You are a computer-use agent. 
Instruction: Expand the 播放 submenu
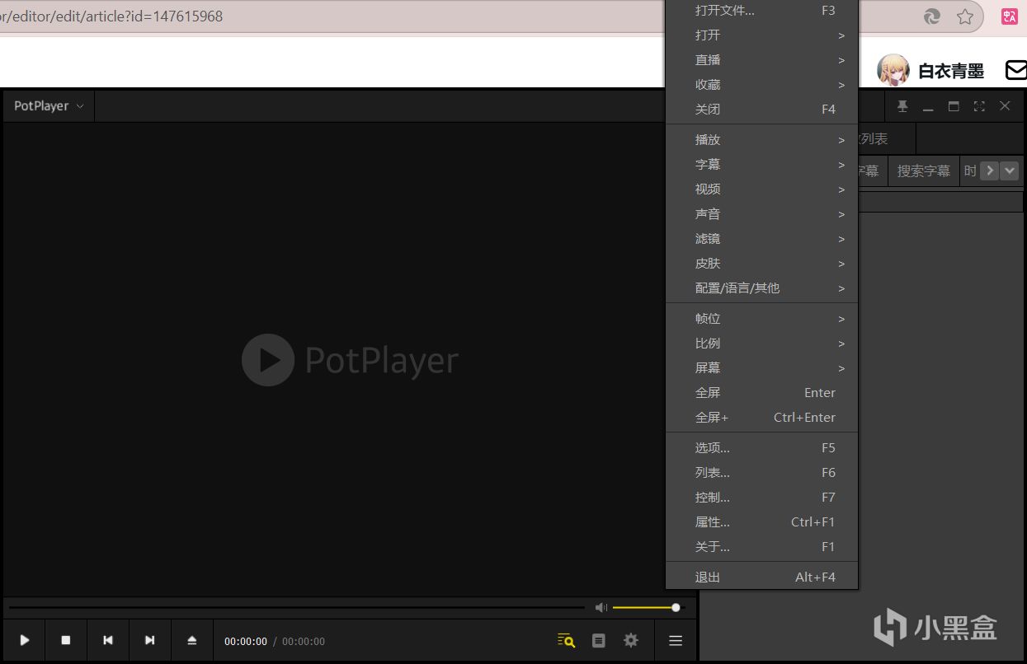762,140
